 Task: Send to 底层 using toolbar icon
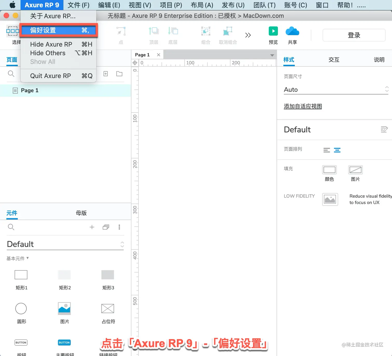(x=173, y=35)
